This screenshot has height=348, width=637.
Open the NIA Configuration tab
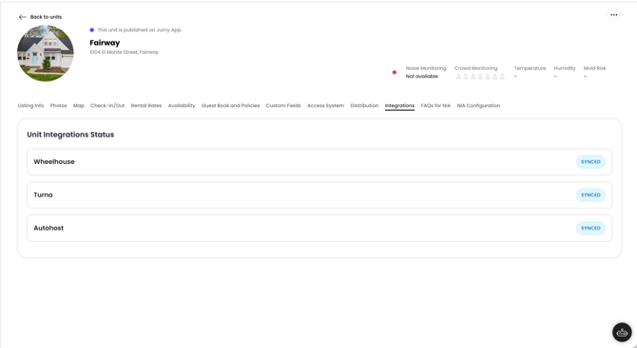coord(478,106)
